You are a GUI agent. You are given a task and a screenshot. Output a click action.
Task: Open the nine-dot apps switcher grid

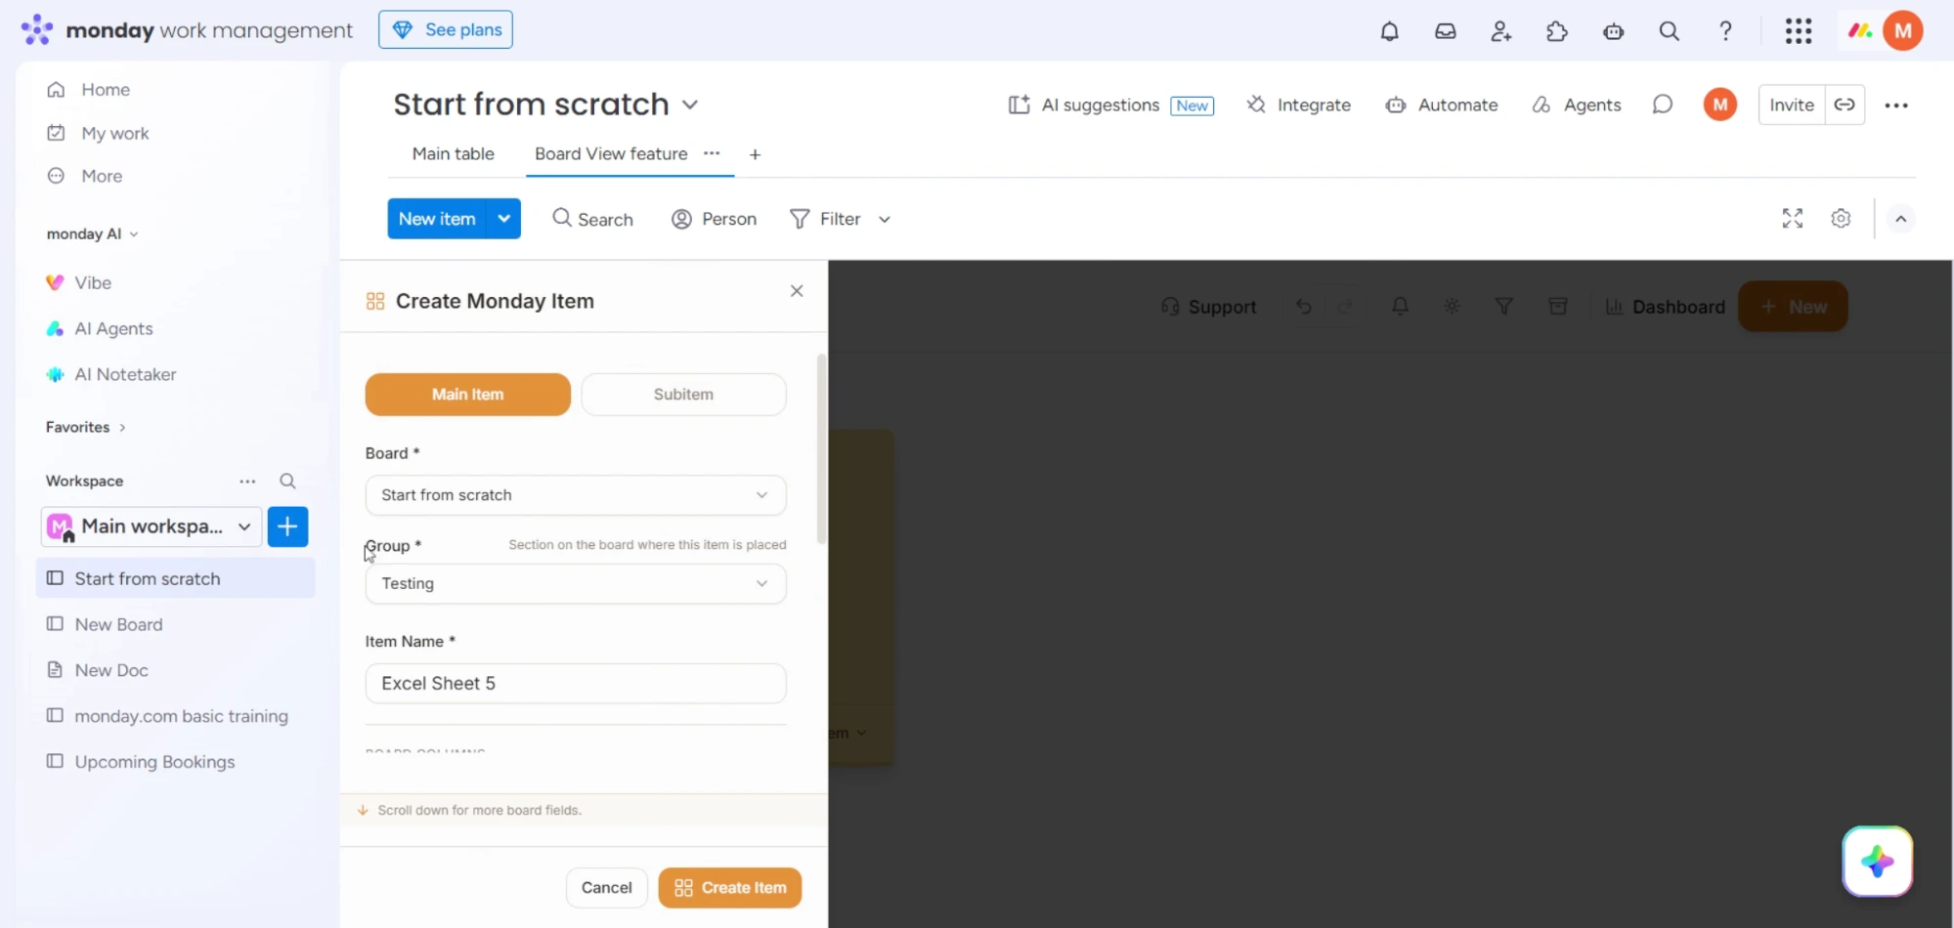click(x=1798, y=31)
